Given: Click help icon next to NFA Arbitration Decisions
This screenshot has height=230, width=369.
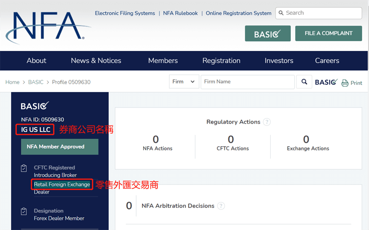Looking at the screenshot, I should pyautogui.click(x=221, y=206).
